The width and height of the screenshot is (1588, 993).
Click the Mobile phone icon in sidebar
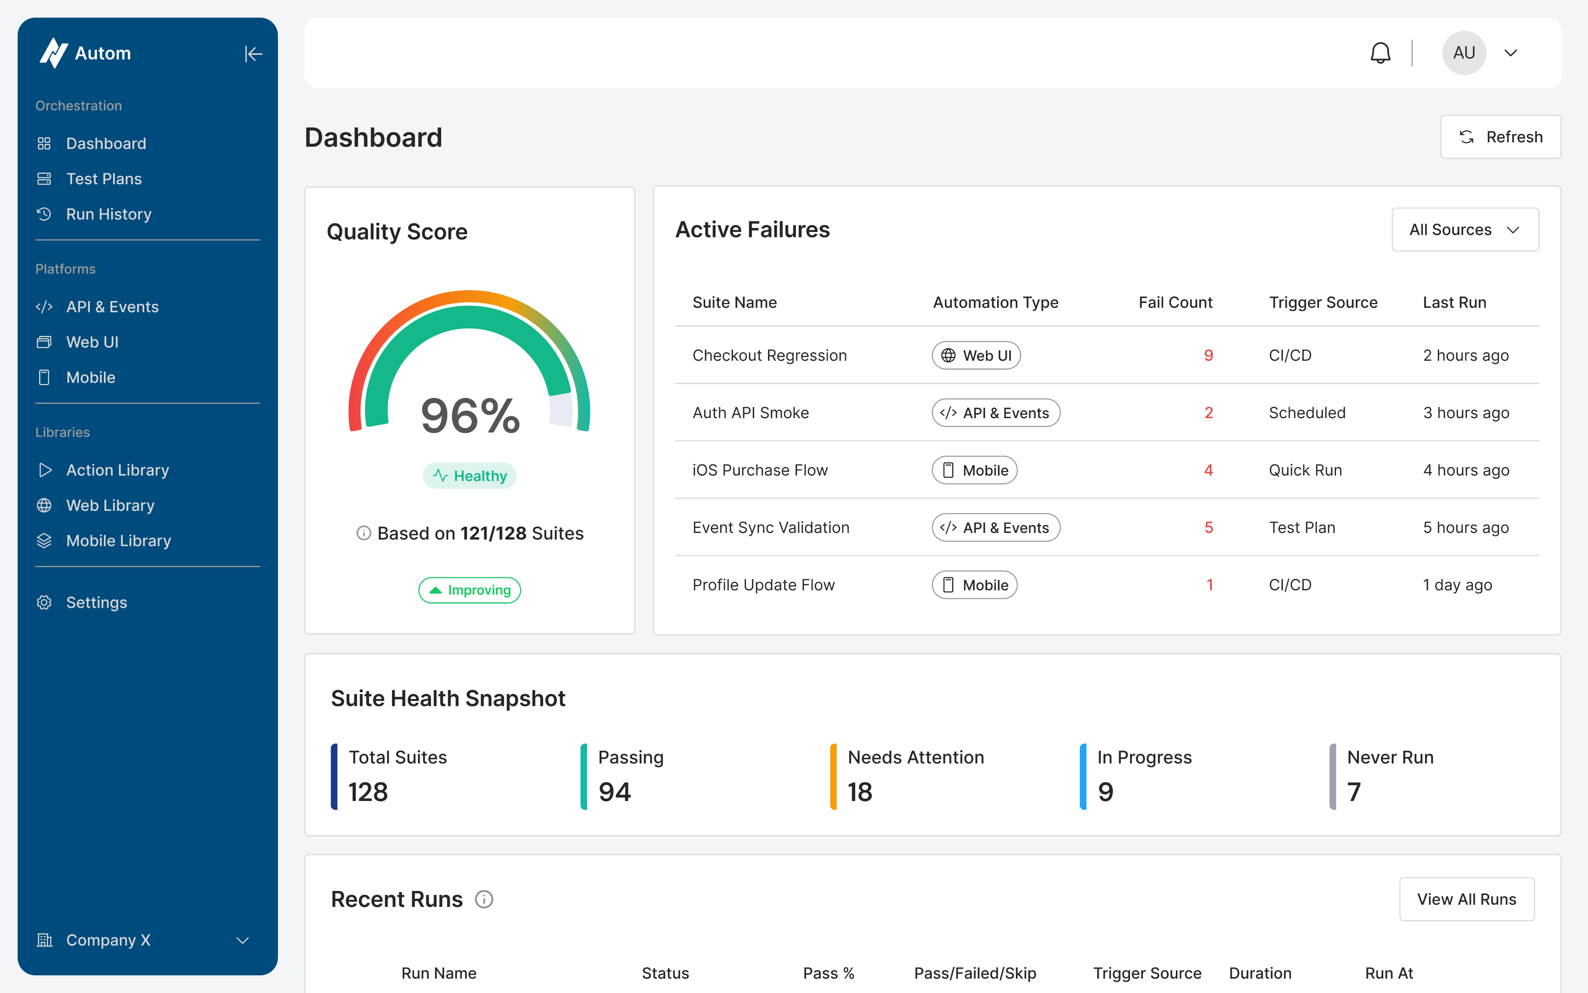tap(44, 378)
